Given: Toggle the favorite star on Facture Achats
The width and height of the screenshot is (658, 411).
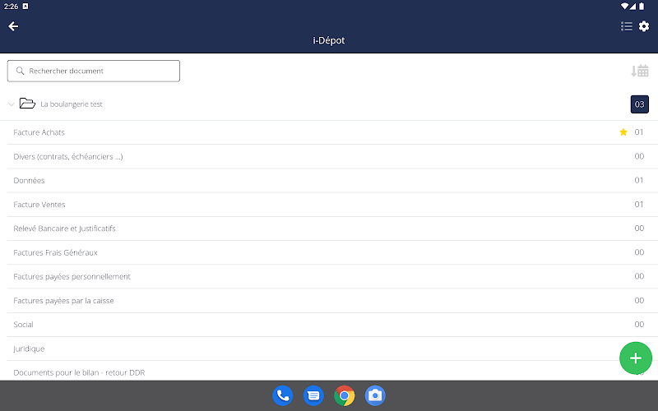Looking at the screenshot, I should 623,132.
